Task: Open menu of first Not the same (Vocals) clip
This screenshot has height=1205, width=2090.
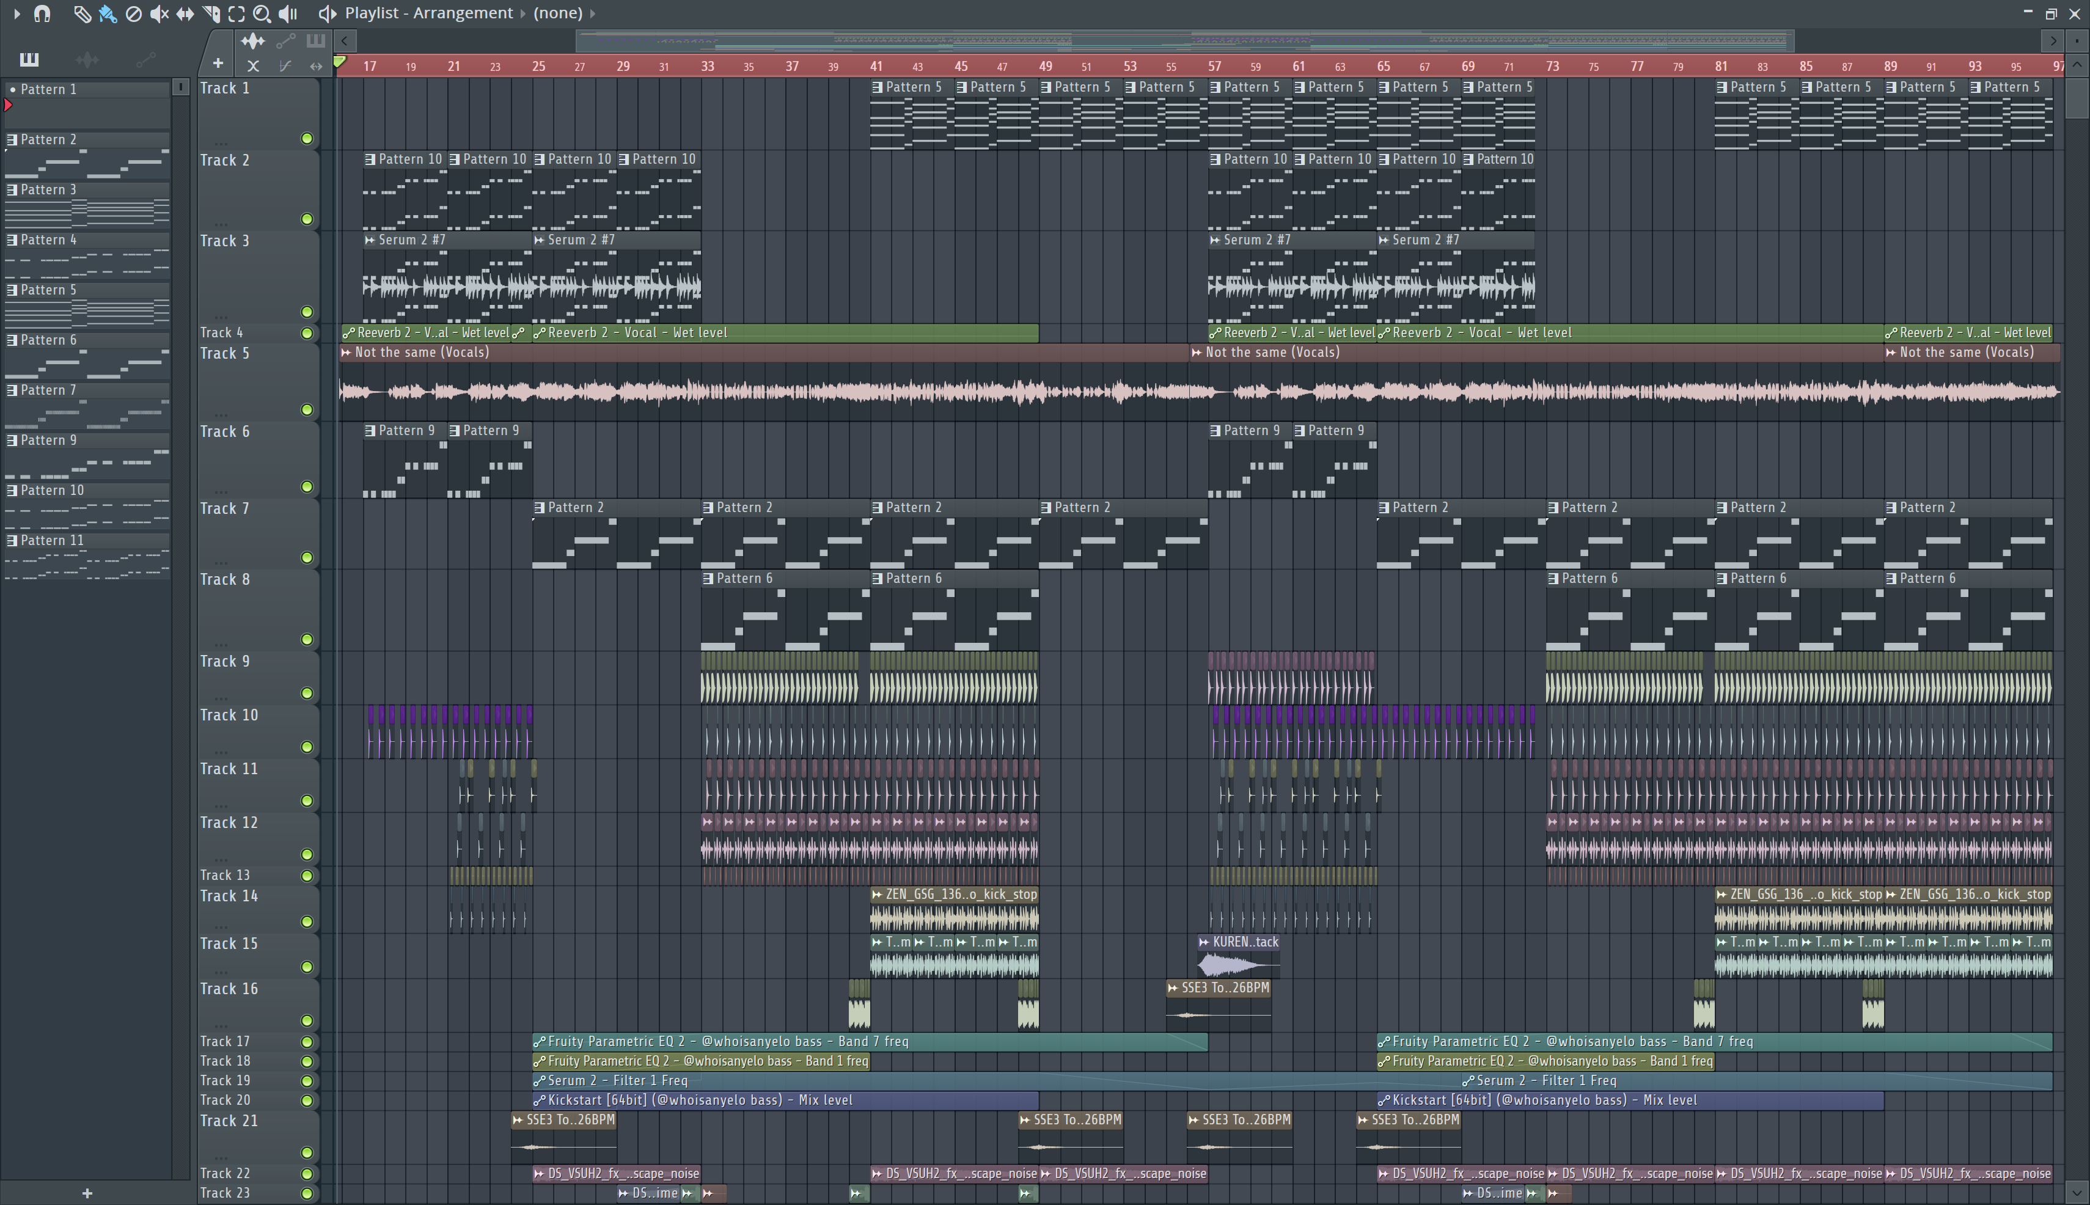Action: tap(347, 353)
